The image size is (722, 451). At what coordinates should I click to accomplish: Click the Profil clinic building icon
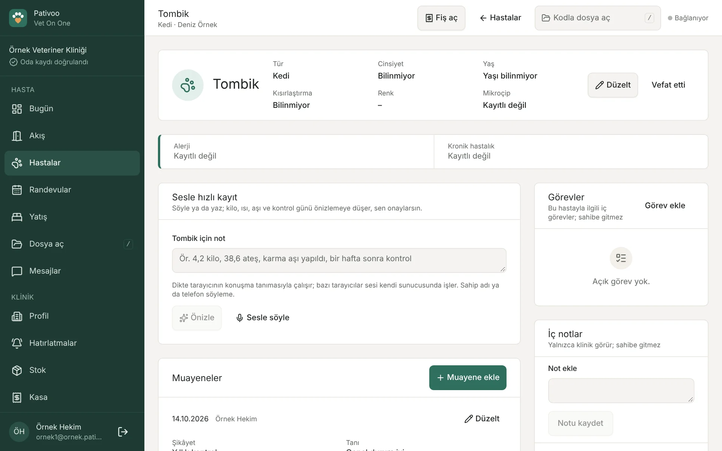(x=17, y=316)
